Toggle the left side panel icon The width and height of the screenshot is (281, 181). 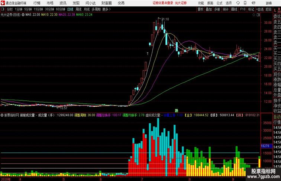(x=3, y=9)
